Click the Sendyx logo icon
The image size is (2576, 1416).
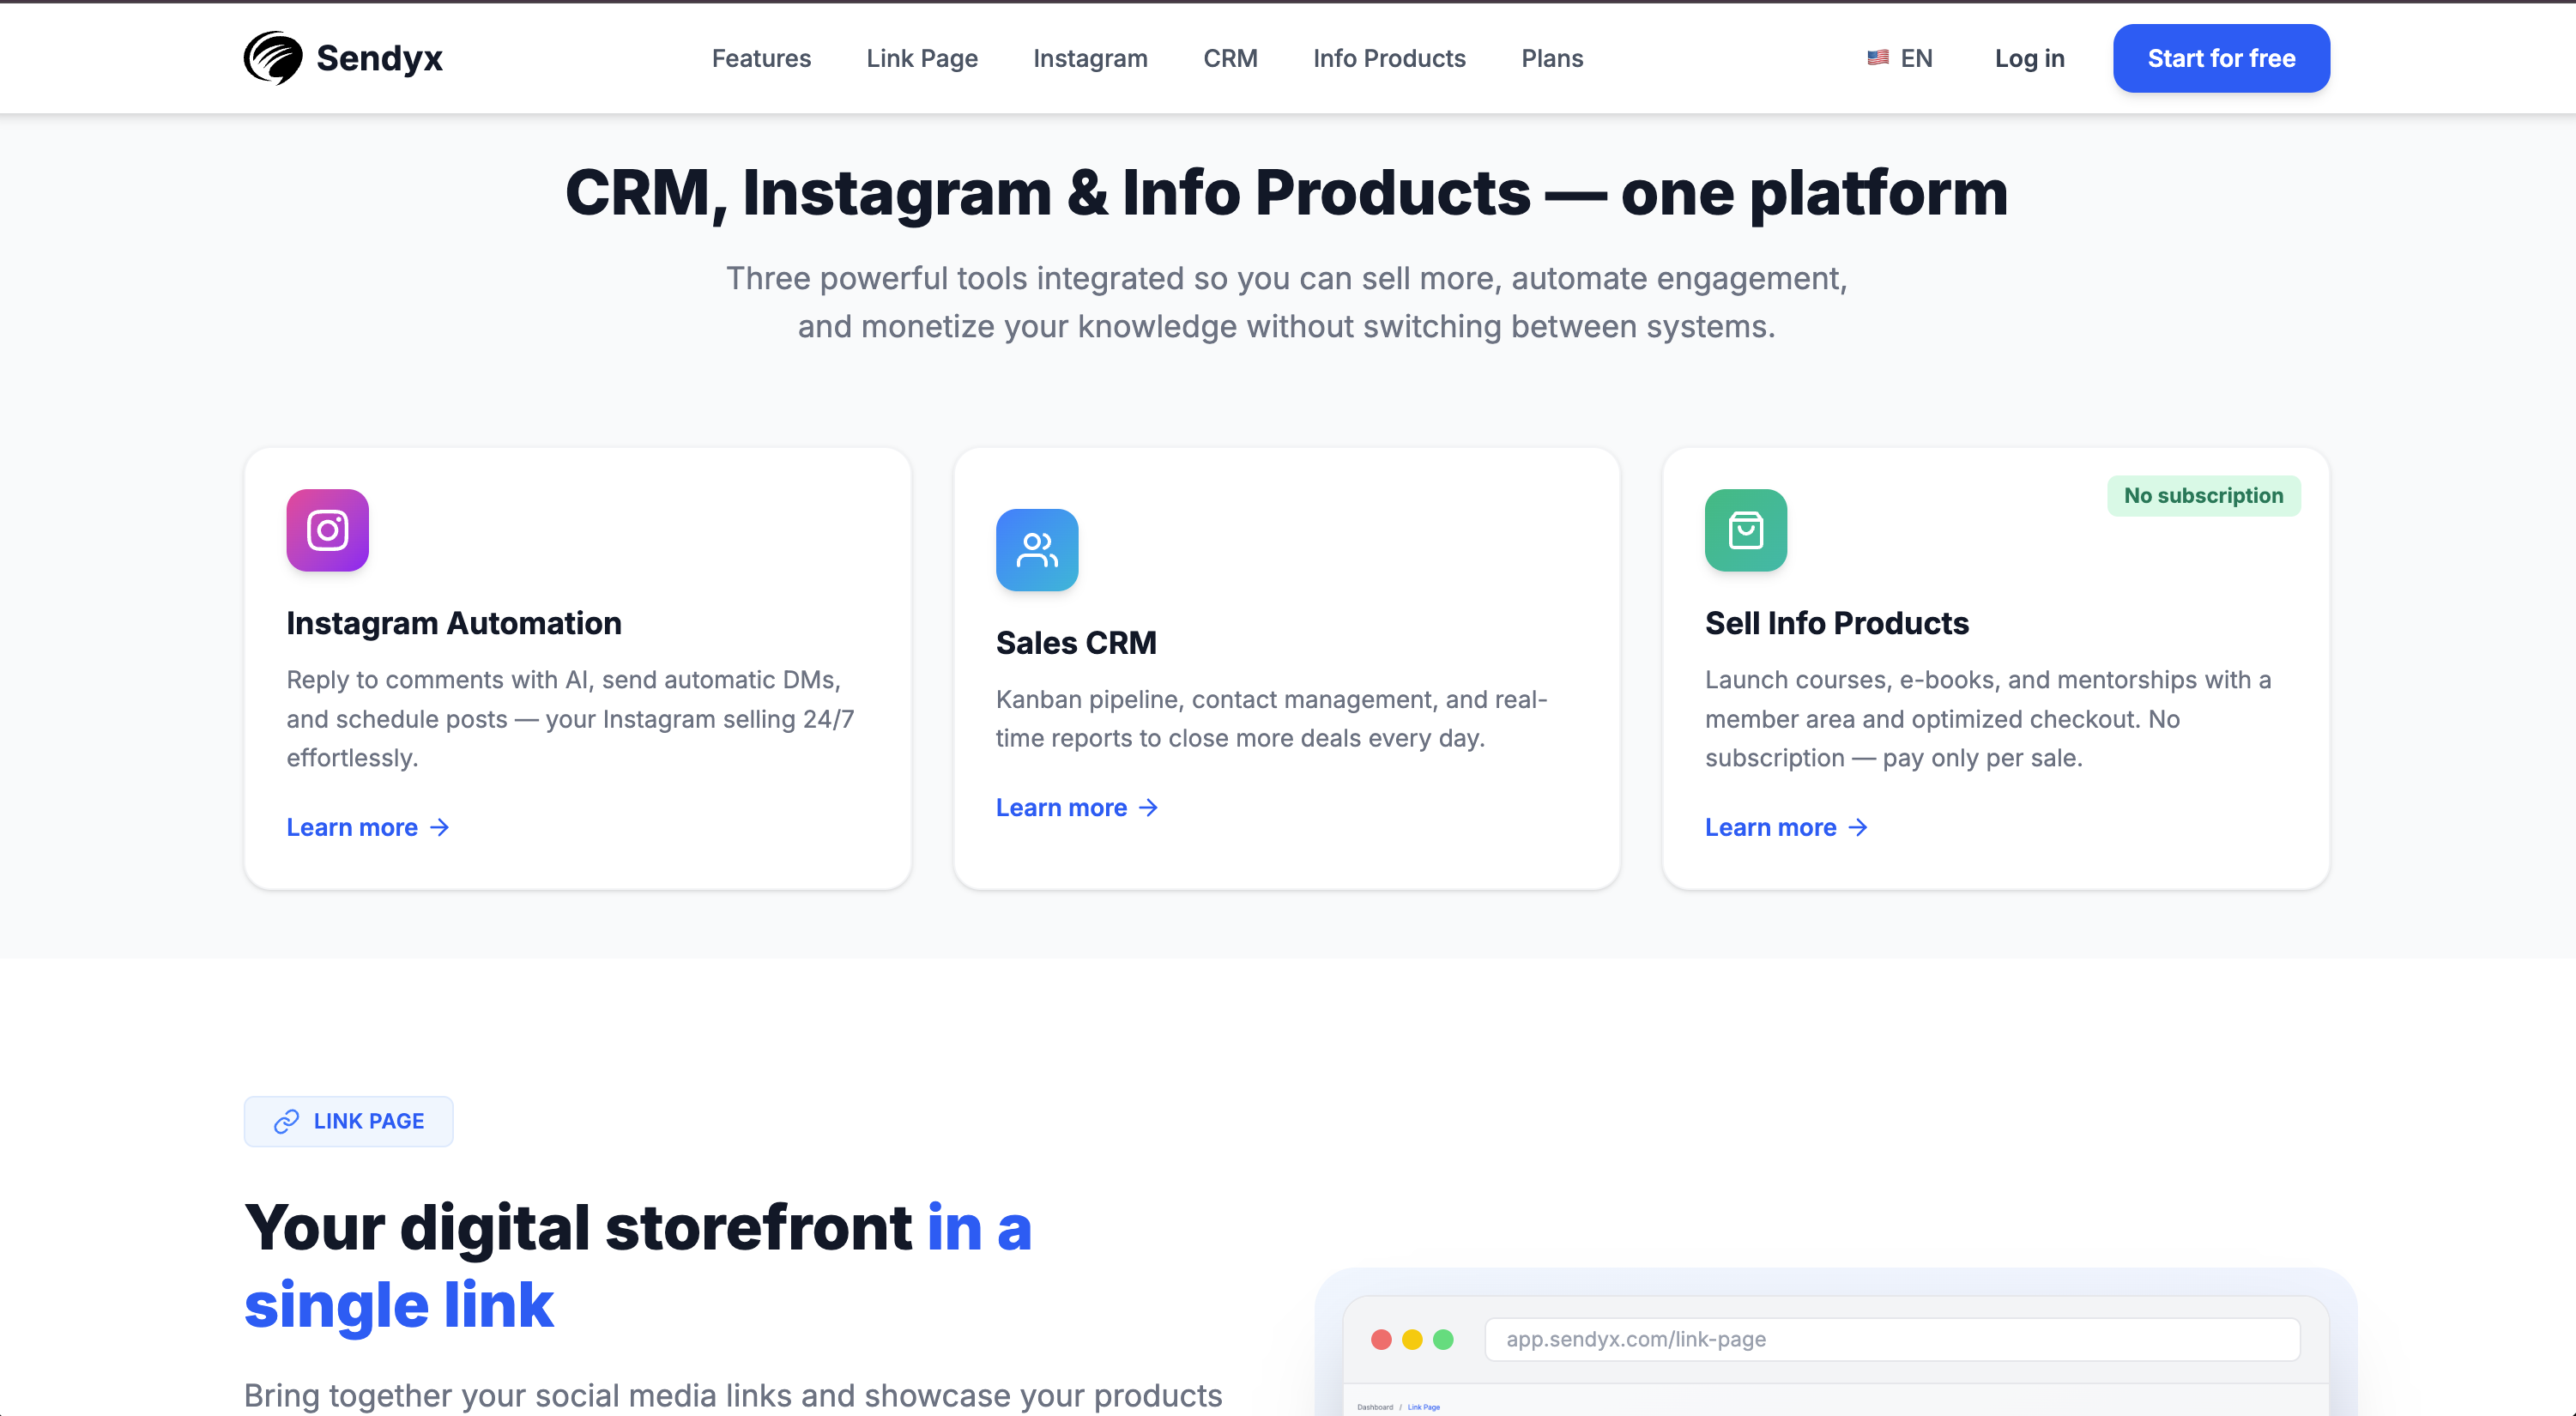point(272,58)
